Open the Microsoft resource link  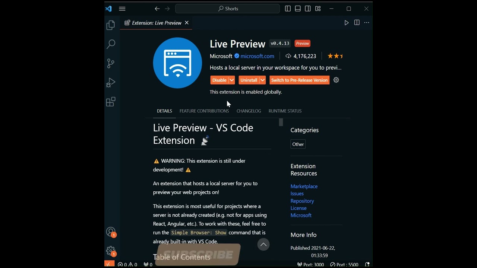pyautogui.click(x=301, y=216)
